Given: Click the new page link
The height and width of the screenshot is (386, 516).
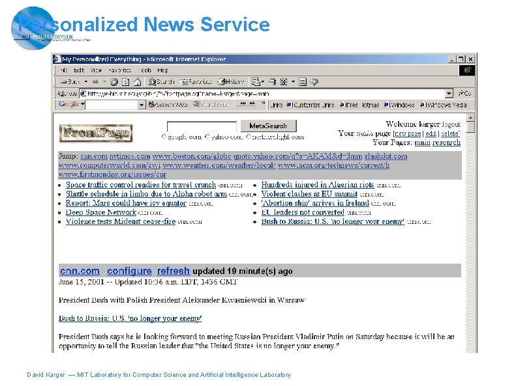Looking at the screenshot, I should (x=408, y=133).
